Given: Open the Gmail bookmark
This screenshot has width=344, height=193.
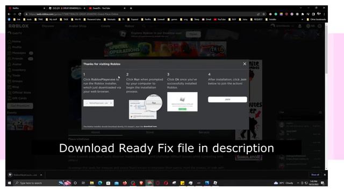Looking at the screenshot, I should (x=206, y=19).
